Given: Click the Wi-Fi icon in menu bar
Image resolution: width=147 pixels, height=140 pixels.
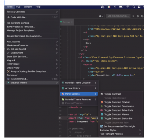Looking at the screenshot, I should pos(128,7).
